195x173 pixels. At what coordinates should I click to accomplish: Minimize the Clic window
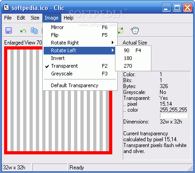(166, 8)
